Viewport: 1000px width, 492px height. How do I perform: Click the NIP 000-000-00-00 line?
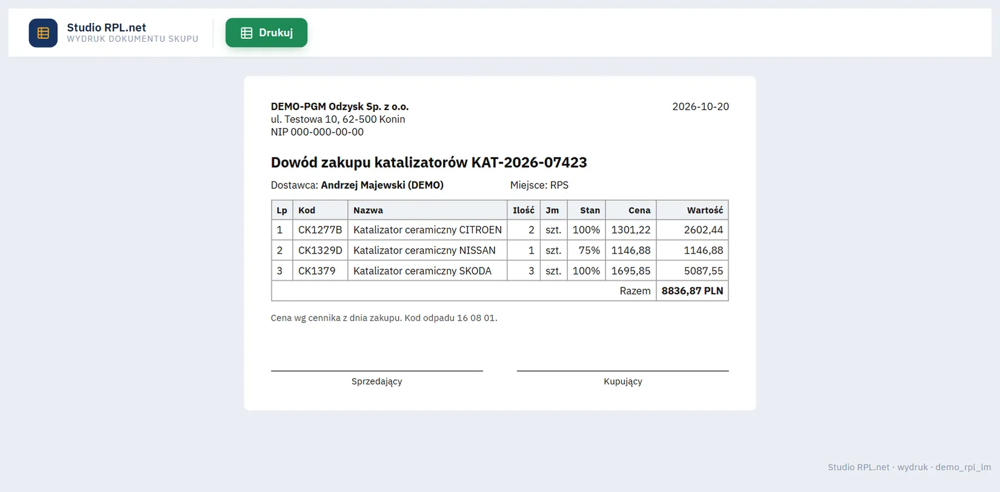tap(317, 132)
